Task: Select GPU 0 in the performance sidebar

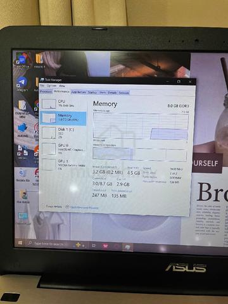Action: tap(63, 149)
